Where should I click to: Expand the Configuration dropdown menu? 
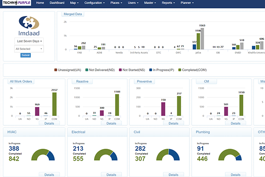(x=95, y=3)
